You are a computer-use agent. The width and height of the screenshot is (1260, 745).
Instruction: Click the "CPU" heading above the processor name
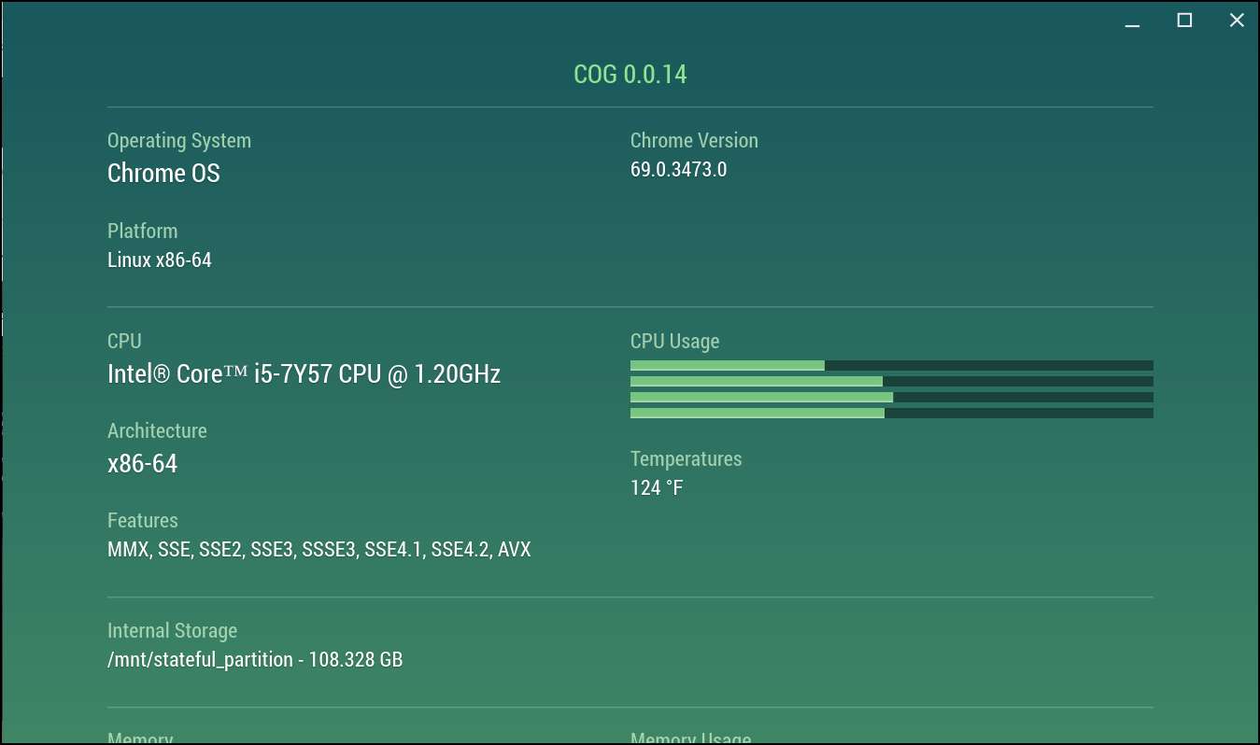(124, 342)
